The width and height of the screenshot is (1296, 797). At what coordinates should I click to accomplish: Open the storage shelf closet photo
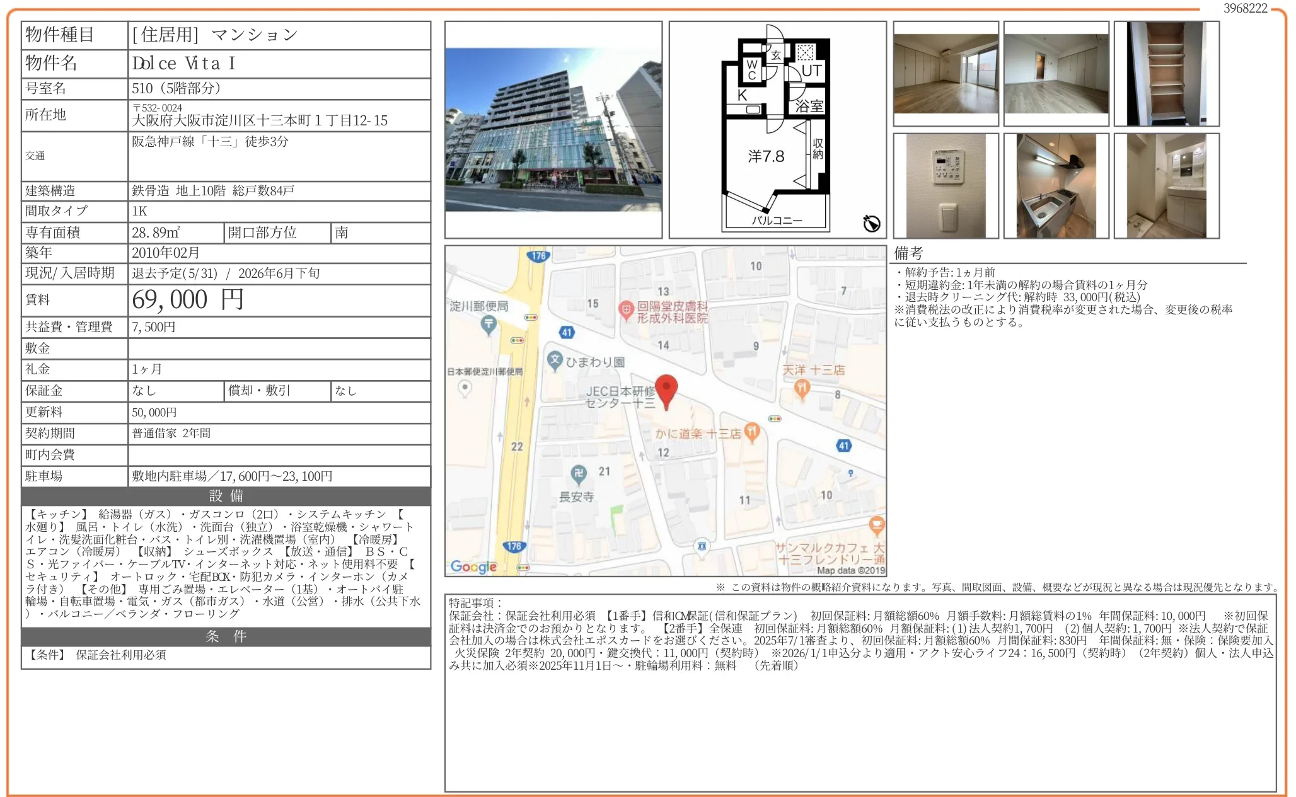1166,73
